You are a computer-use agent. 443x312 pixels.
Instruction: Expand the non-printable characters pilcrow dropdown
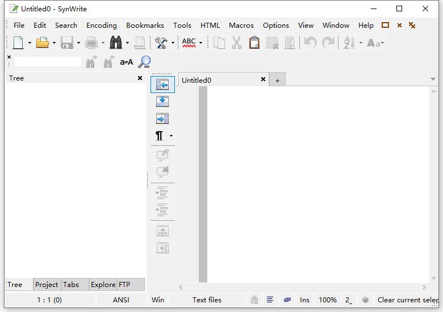coord(171,136)
